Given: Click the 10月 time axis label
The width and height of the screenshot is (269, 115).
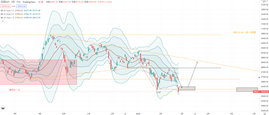Looking at the screenshot, I should [64, 114].
